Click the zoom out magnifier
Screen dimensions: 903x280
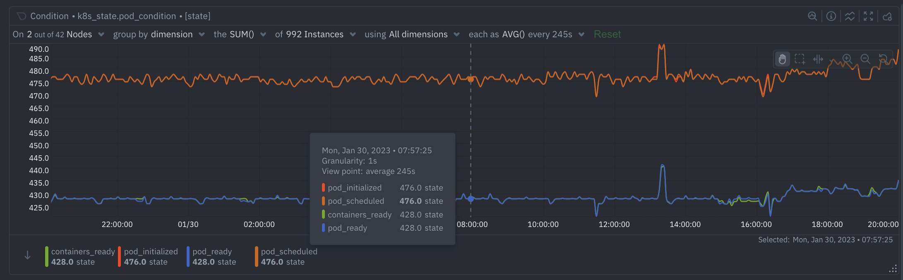pos(865,59)
